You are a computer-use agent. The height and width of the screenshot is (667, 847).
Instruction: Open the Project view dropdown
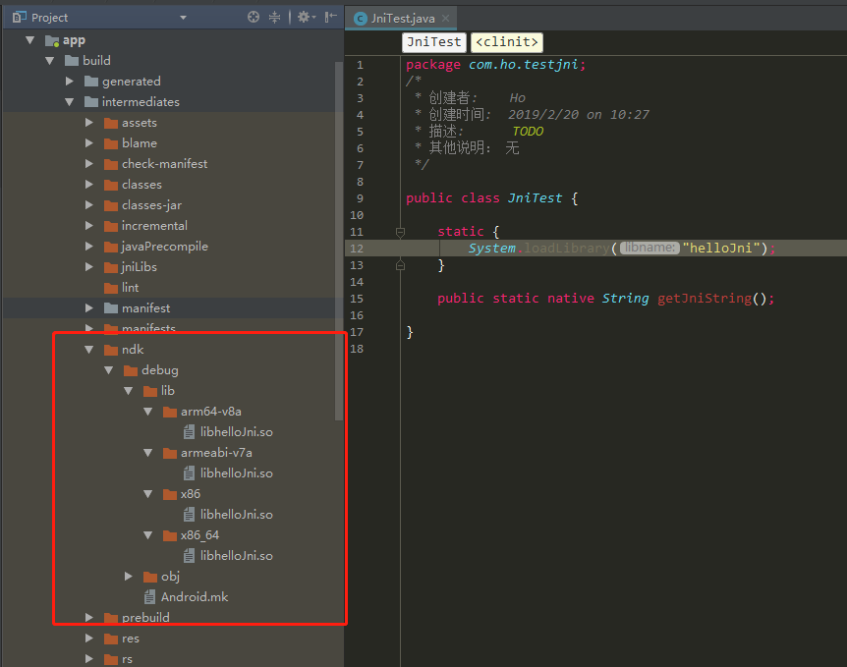(x=183, y=18)
